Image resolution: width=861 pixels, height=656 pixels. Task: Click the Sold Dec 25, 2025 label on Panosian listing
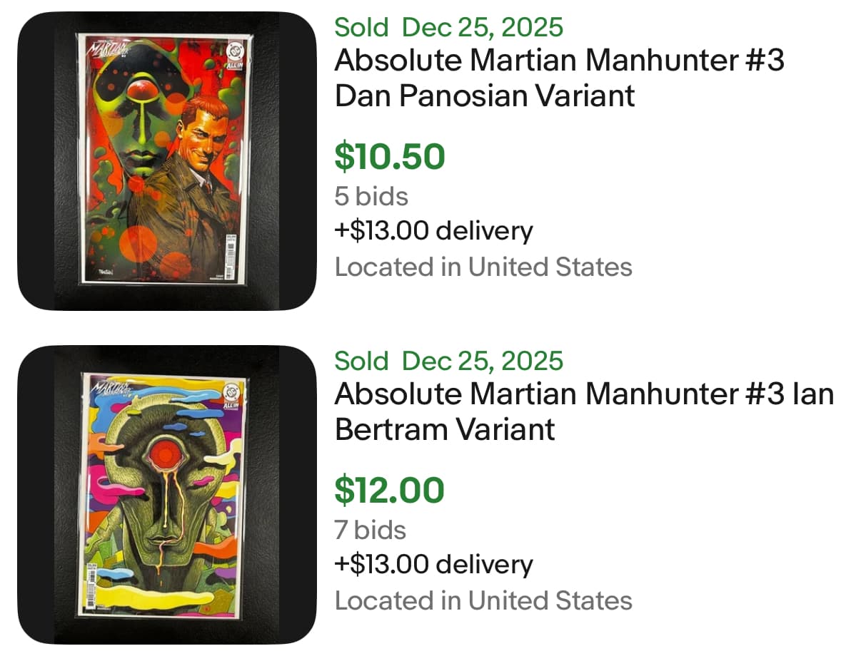tap(448, 28)
